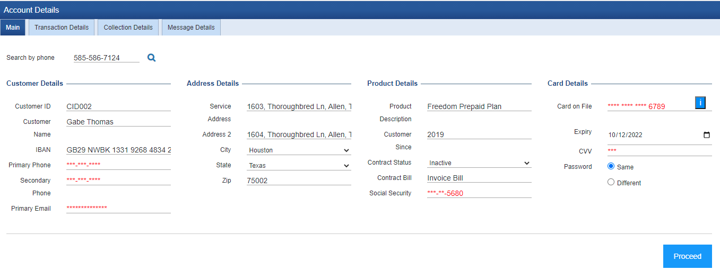Click the masked Social Security field

[479, 193]
